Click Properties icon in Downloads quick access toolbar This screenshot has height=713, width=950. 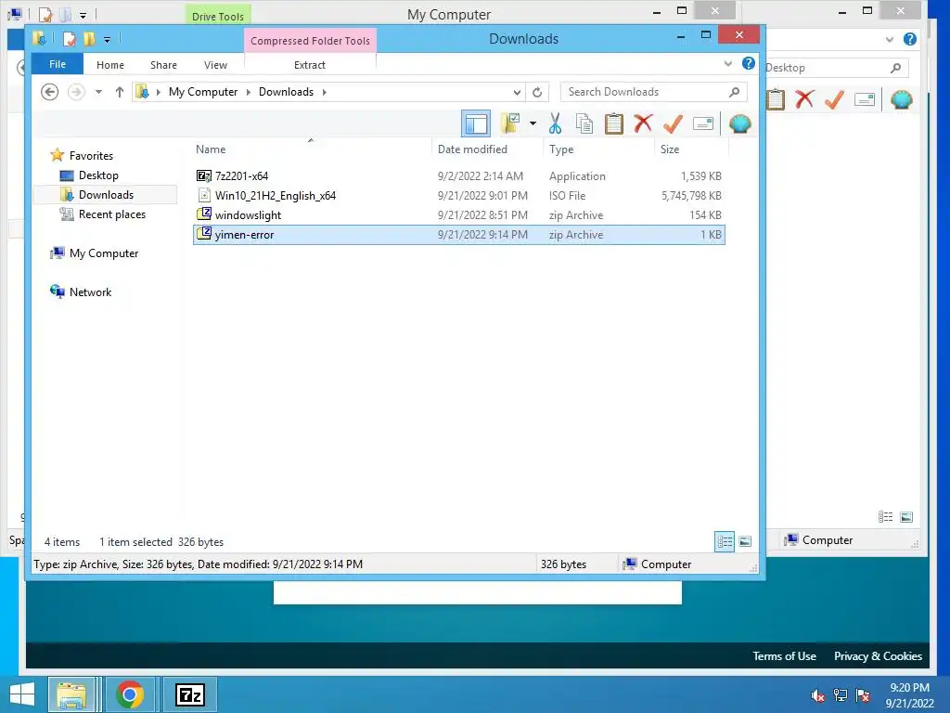[x=69, y=39]
